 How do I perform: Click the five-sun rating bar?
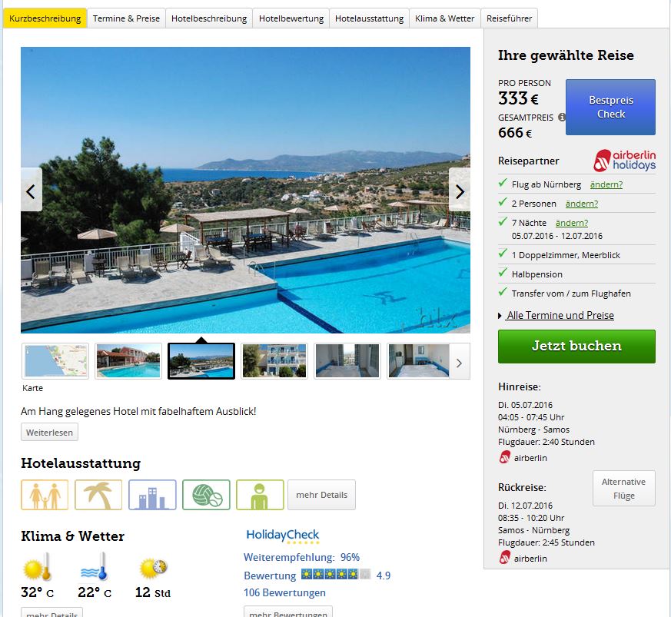tap(335, 574)
